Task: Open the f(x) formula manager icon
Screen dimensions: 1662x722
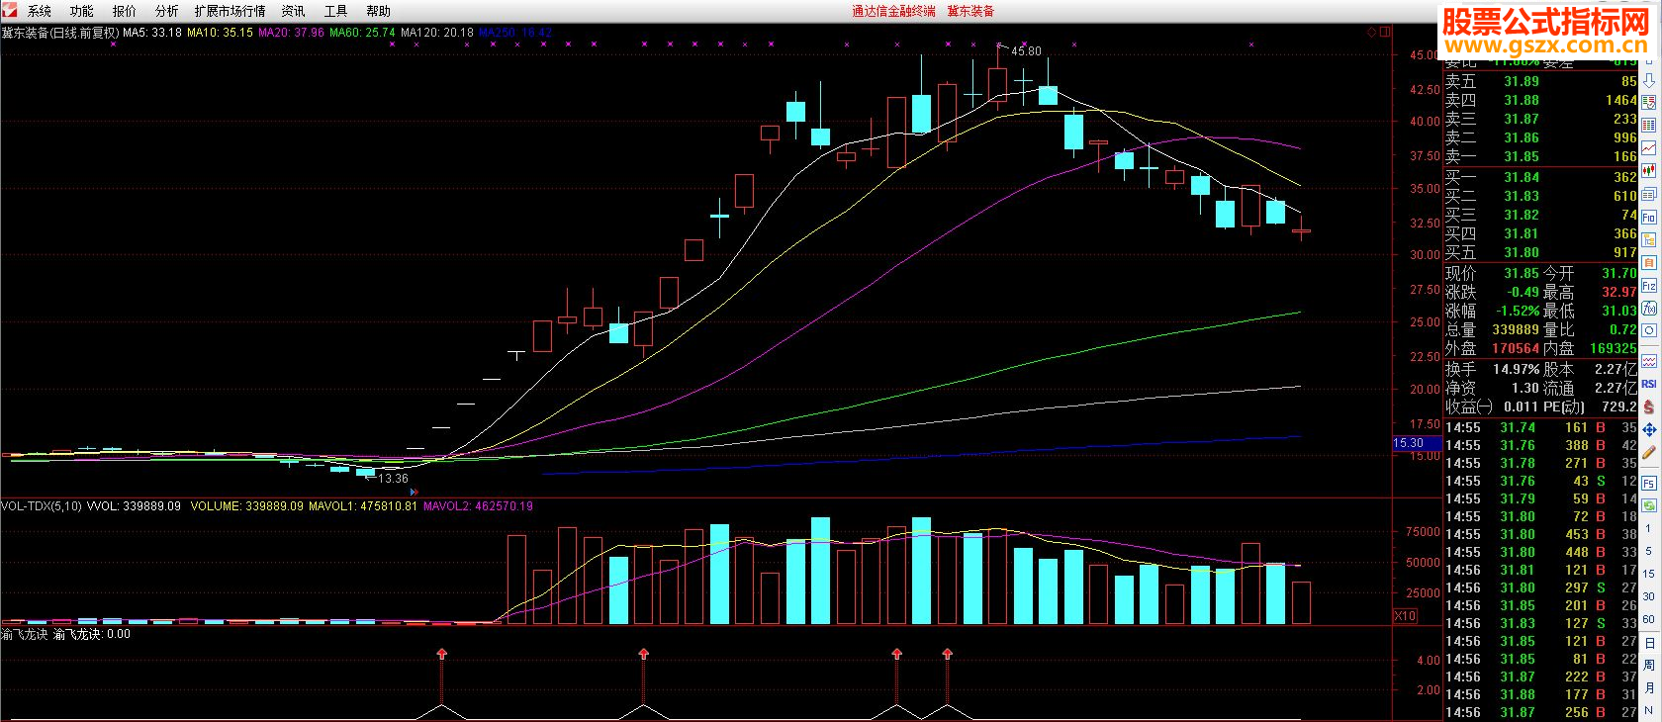Action: point(1649,309)
